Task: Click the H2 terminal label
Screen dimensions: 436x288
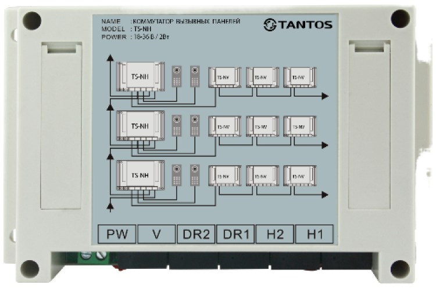Action: pyautogui.click(x=275, y=234)
